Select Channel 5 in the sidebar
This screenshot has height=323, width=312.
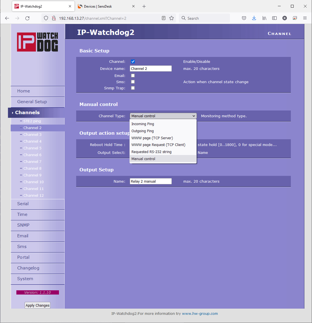pyautogui.click(x=32, y=148)
